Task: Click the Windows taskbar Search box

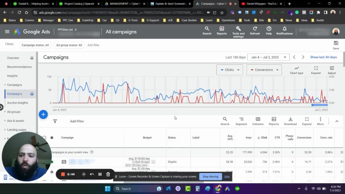Action: tap(138, 188)
